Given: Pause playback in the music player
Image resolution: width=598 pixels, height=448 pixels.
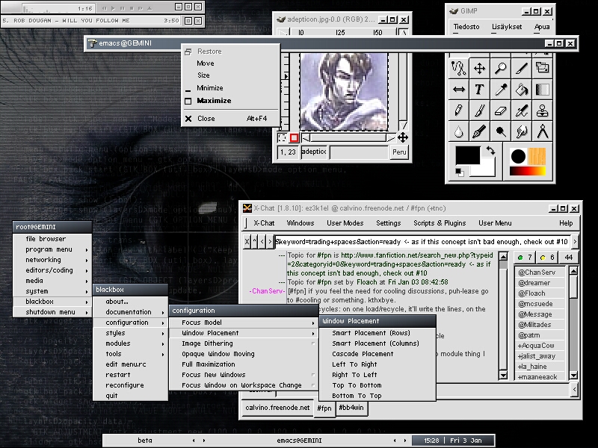Looking at the screenshot, I should 123,8.
